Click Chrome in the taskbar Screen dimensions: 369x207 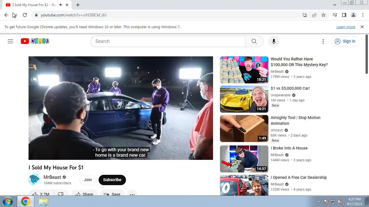coord(26,202)
